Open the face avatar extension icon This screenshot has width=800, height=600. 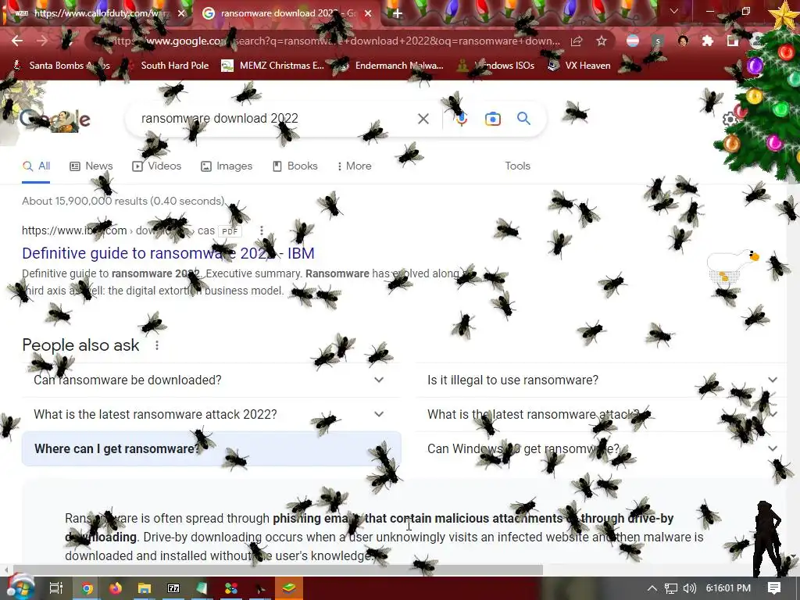pyautogui.click(x=683, y=41)
